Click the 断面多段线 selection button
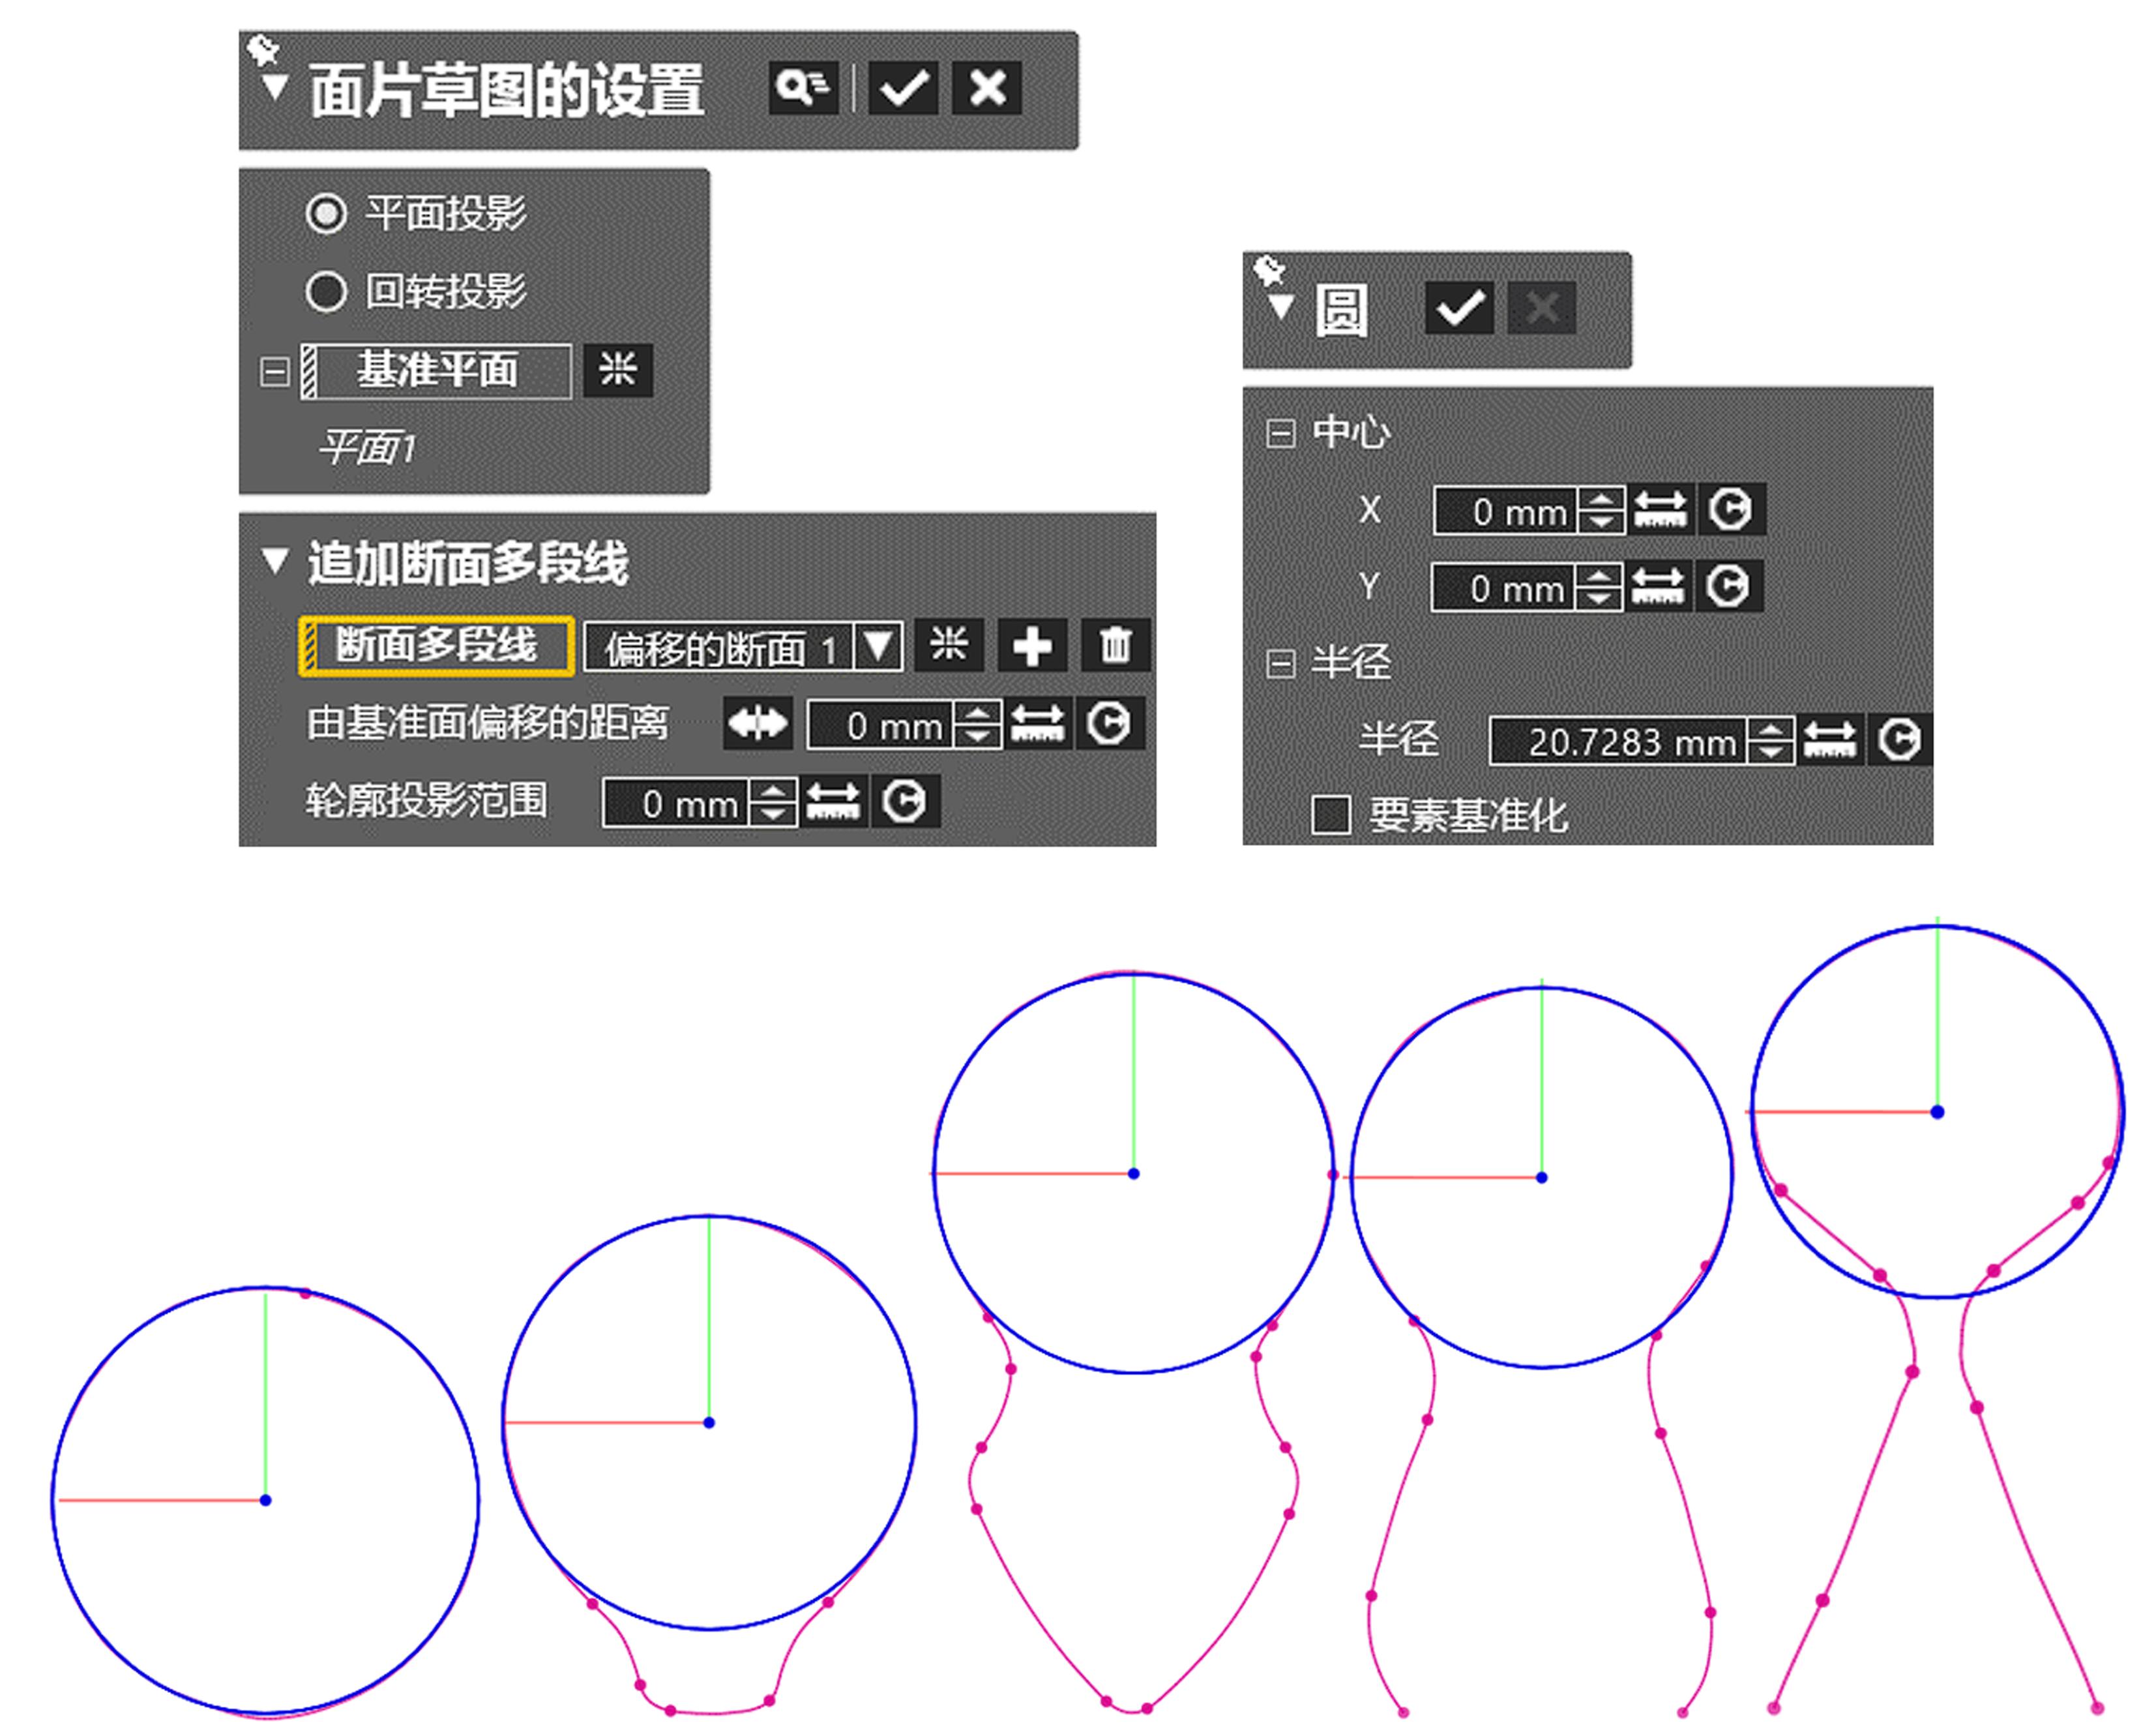Viewport: 2156px width, 1736px height. point(436,646)
